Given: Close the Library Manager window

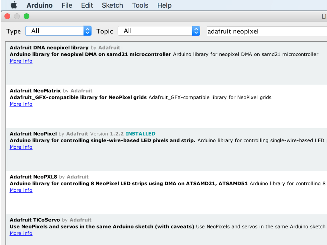Looking at the screenshot, I should [8, 16].
